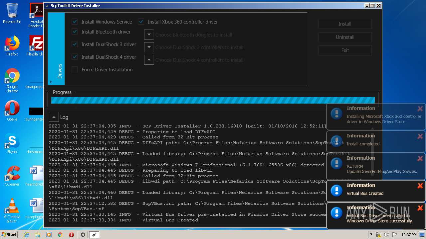Click the Opera icon in the taskbar
The width and height of the screenshot is (426, 239).
coord(71,235)
